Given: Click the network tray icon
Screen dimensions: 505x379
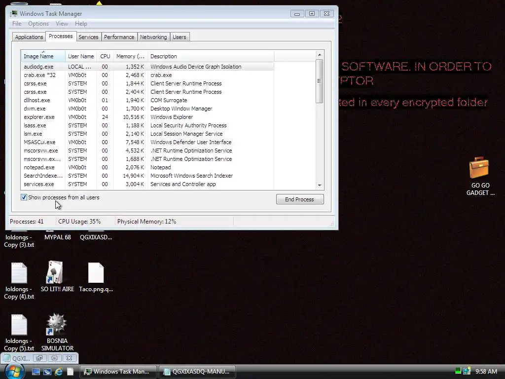Looking at the screenshot, I should click(x=467, y=371).
